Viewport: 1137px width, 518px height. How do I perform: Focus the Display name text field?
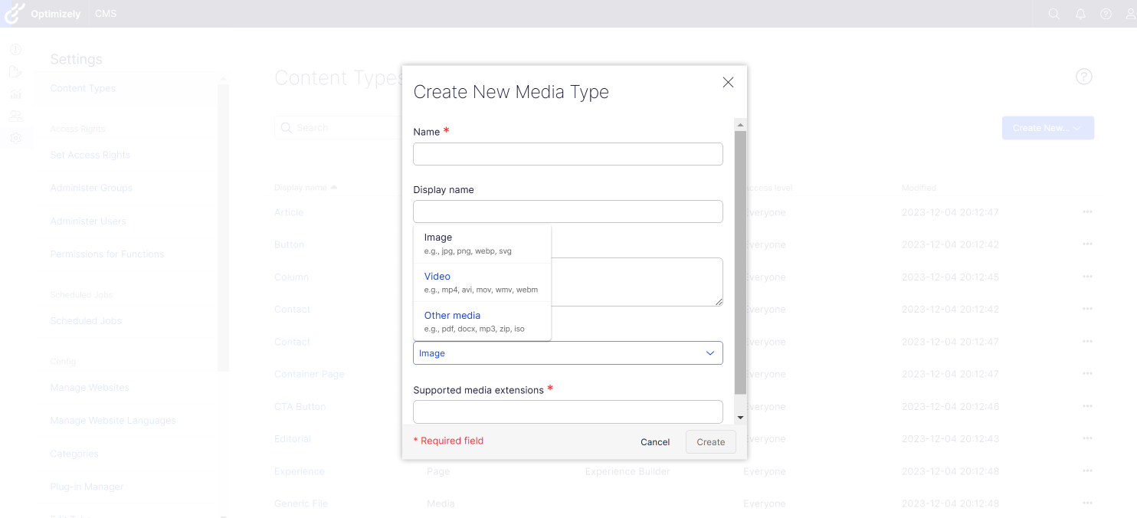[x=567, y=211]
